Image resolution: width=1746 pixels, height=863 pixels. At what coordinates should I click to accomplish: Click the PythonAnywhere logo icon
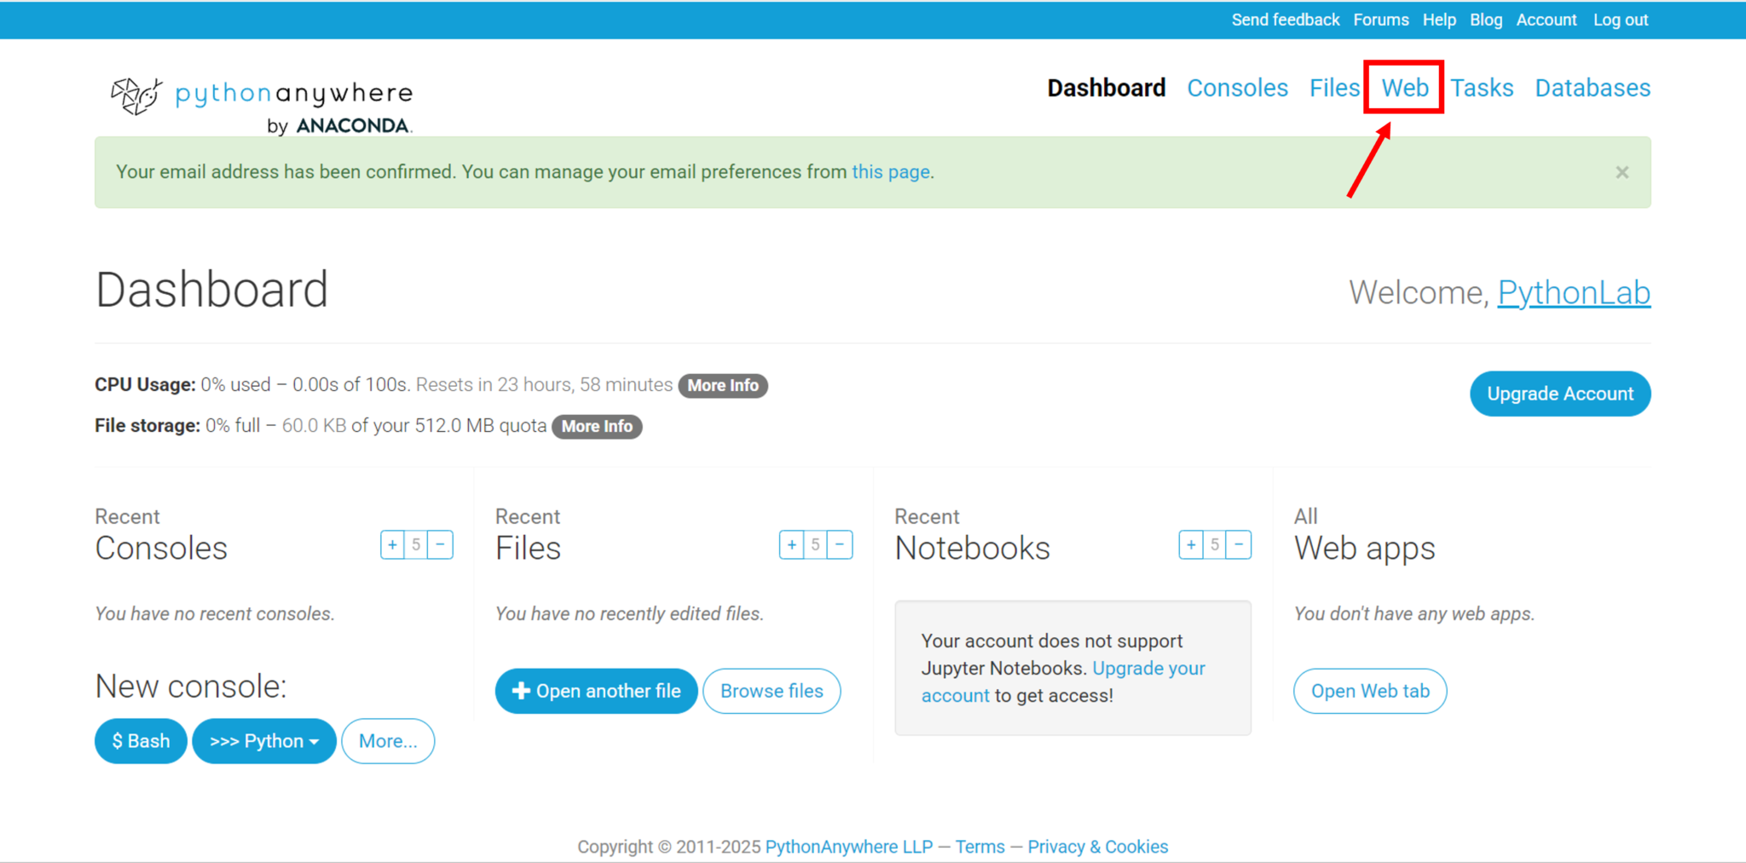point(136,95)
